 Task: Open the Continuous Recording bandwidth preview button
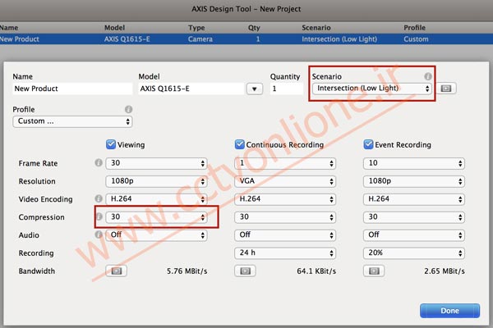(x=245, y=271)
